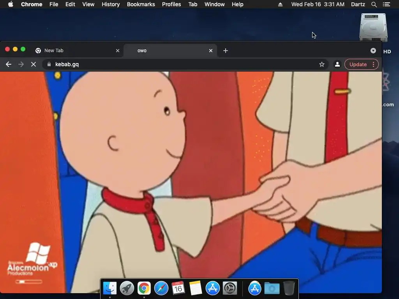Open System Preferences from the Dock
Screen dimensions: 399x299
(230, 288)
